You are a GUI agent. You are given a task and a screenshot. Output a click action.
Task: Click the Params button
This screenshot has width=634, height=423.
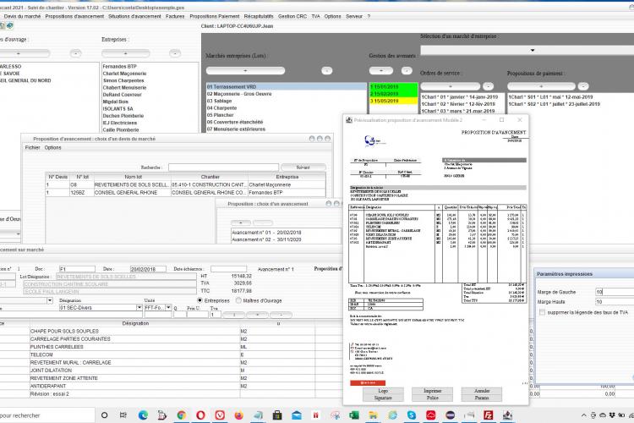tap(482, 398)
